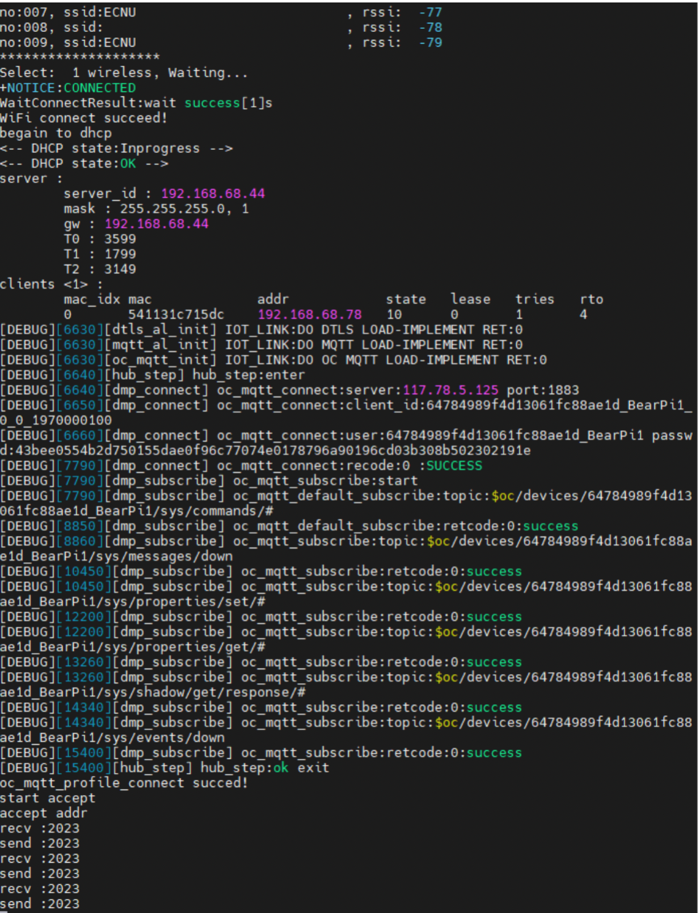Click the oc_mqtt_init debug line
Screen dimensions: 698x913
pyautogui.click(x=273, y=360)
